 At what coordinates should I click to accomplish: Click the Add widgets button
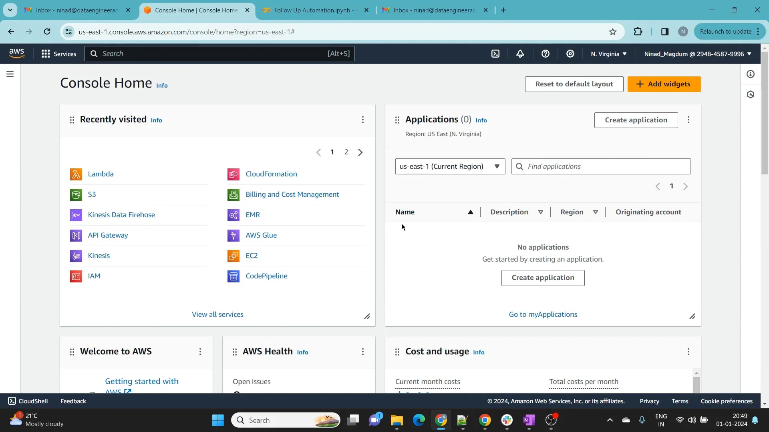tap(664, 84)
